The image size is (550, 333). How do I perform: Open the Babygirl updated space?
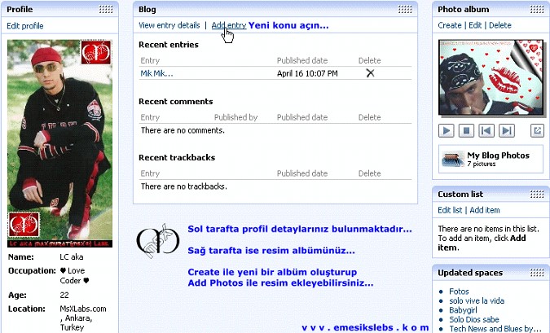(x=464, y=310)
